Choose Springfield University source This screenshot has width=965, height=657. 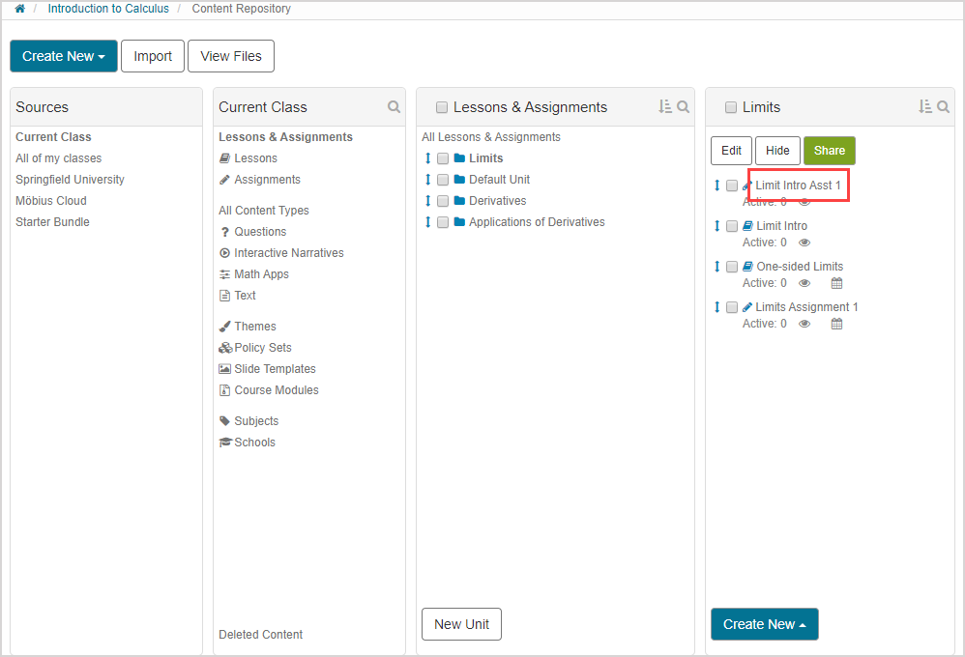click(70, 180)
